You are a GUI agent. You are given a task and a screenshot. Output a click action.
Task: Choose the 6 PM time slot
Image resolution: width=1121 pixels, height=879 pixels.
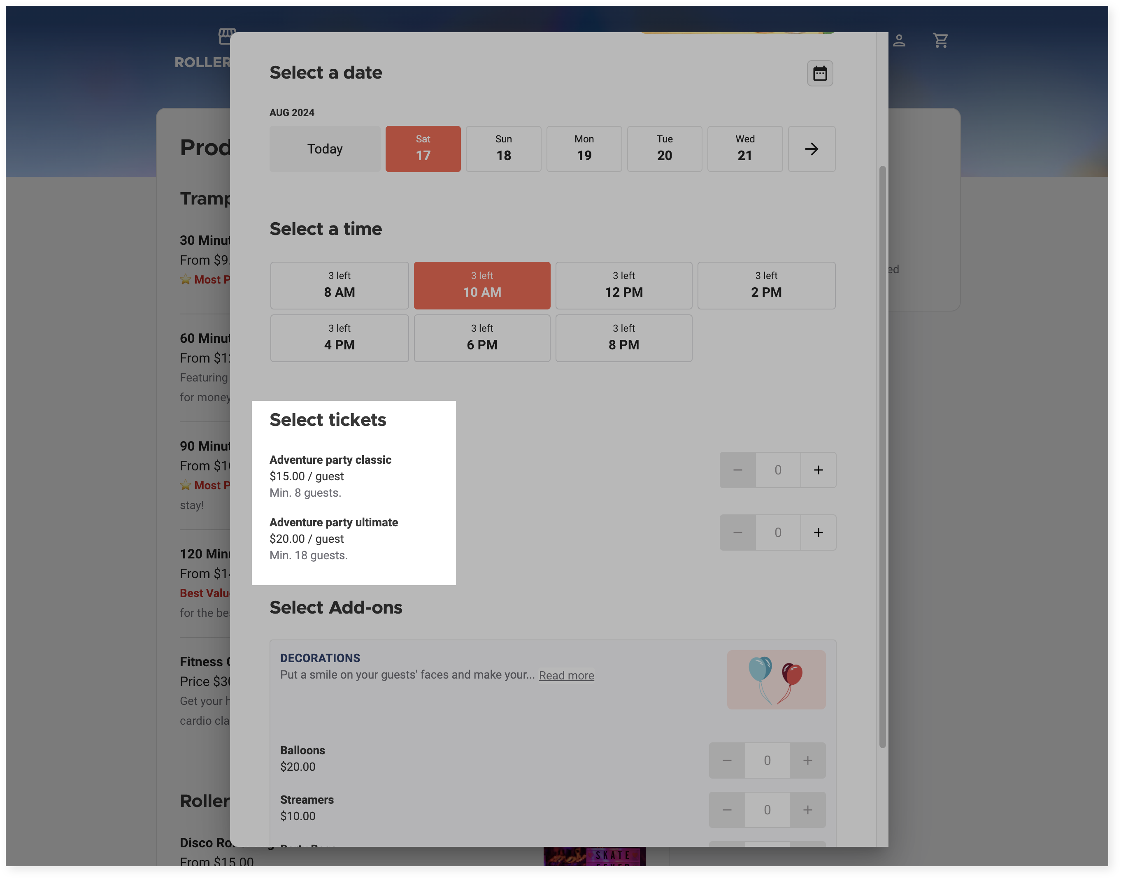point(482,338)
